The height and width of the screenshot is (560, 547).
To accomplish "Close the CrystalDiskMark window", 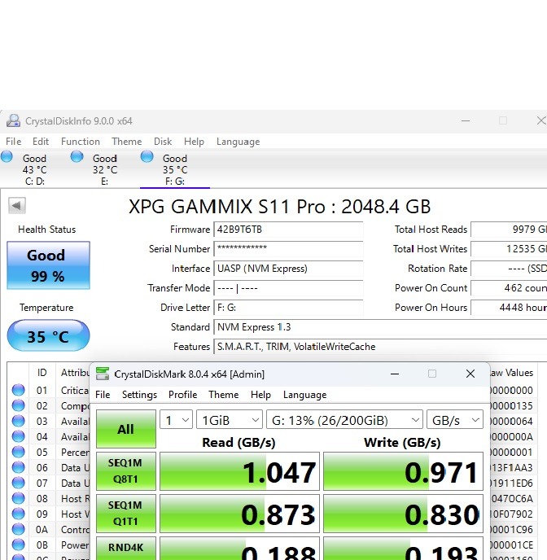I will coord(470,374).
